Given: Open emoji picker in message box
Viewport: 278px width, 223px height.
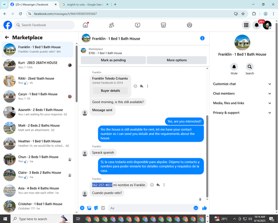Looking at the screenshot, I should coord(196,208).
